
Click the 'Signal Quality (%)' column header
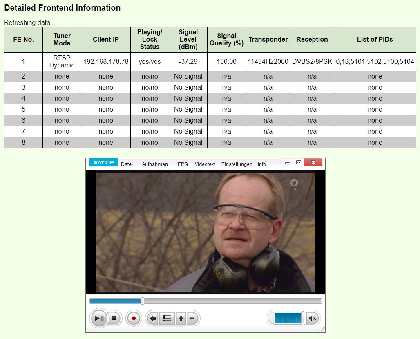pyautogui.click(x=226, y=39)
